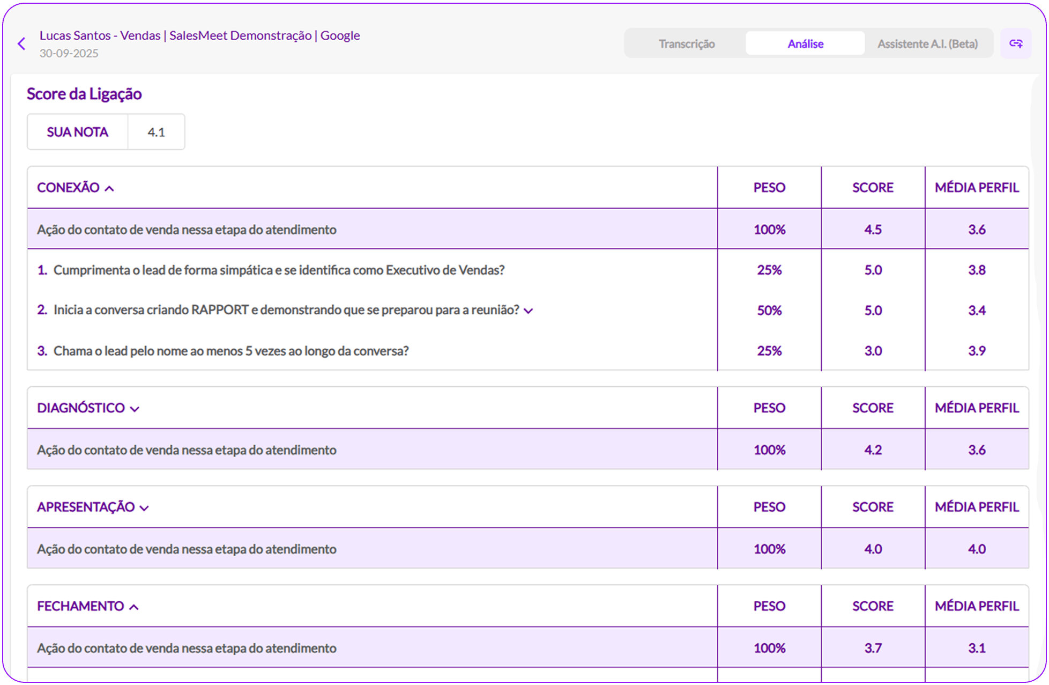
Task: Switch to the Transcrição tab
Action: coord(686,44)
